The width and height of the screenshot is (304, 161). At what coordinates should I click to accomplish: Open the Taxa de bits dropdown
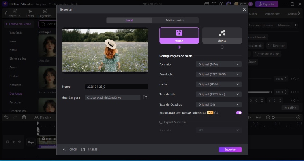click(218, 94)
